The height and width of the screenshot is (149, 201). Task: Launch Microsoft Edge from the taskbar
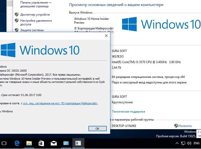click(17, 143)
